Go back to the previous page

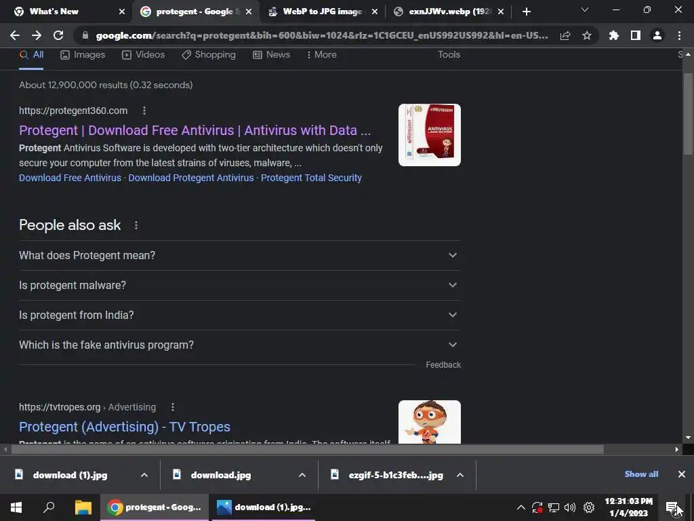(15, 35)
